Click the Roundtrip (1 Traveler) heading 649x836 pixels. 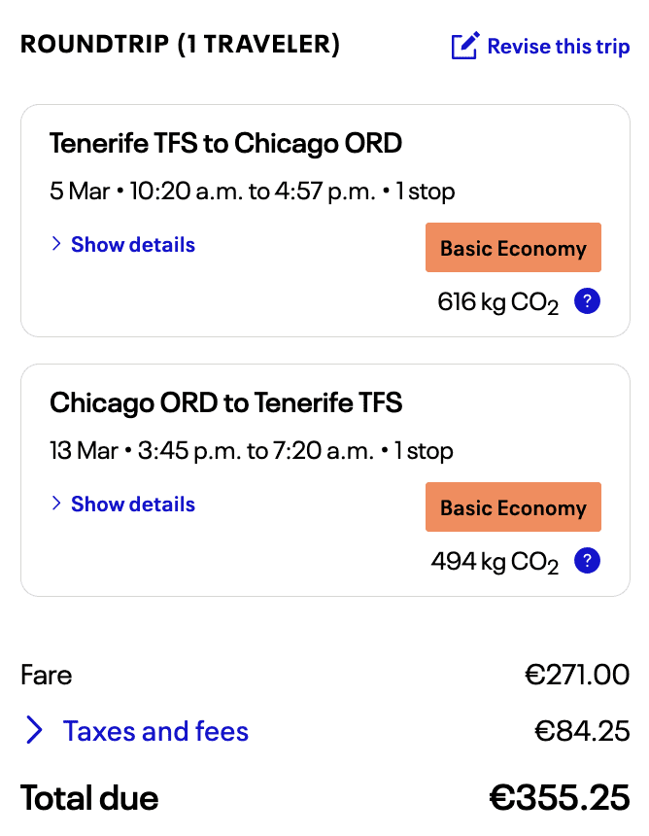tap(180, 45)
